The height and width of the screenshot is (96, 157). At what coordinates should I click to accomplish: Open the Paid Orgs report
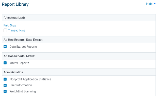click(x=10, y=25)
